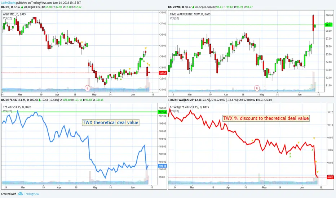This screenshot has height=198, width=336.
Task: Open the TradingView link beside Created with
Action: (x=31, y=194)
